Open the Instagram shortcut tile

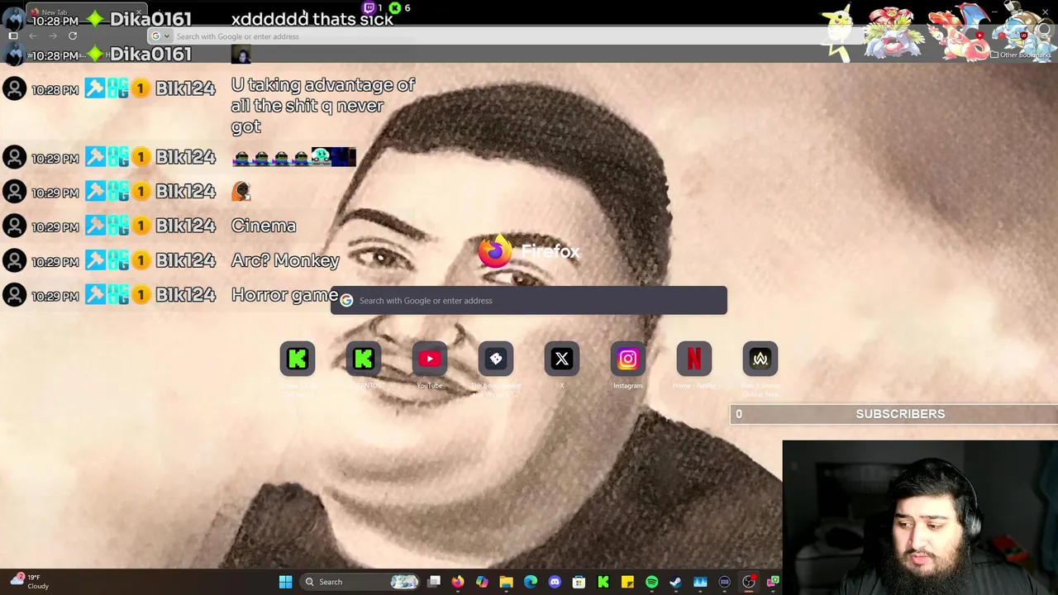(x=628, y=359)
